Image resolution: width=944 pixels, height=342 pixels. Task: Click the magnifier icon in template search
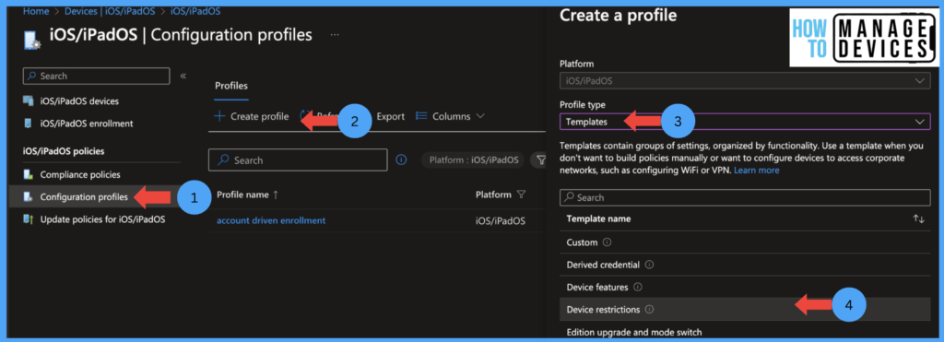click(570, 197)
